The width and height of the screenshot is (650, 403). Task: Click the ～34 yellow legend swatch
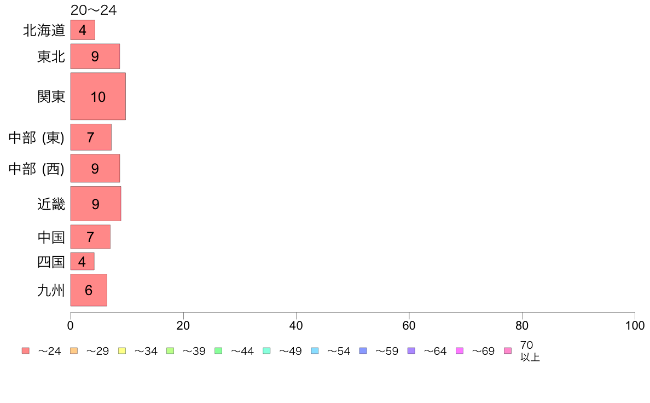[122, 350]
